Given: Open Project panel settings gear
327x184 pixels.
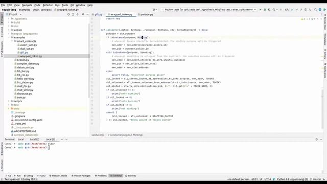Looking at the screenshot, I should point(83,14).
